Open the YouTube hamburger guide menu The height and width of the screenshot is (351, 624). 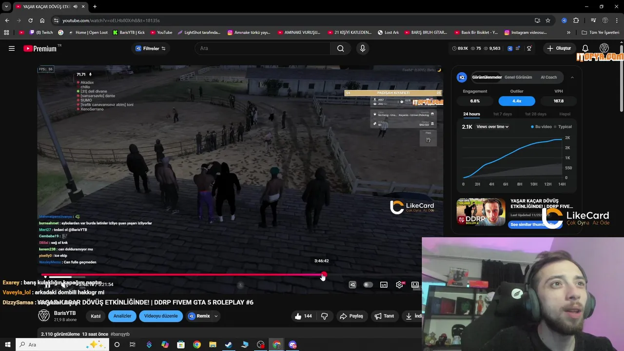[x=12, y=48]
